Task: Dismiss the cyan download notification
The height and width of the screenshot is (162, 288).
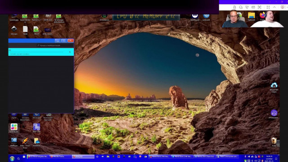Action: (x=70, y=52)
